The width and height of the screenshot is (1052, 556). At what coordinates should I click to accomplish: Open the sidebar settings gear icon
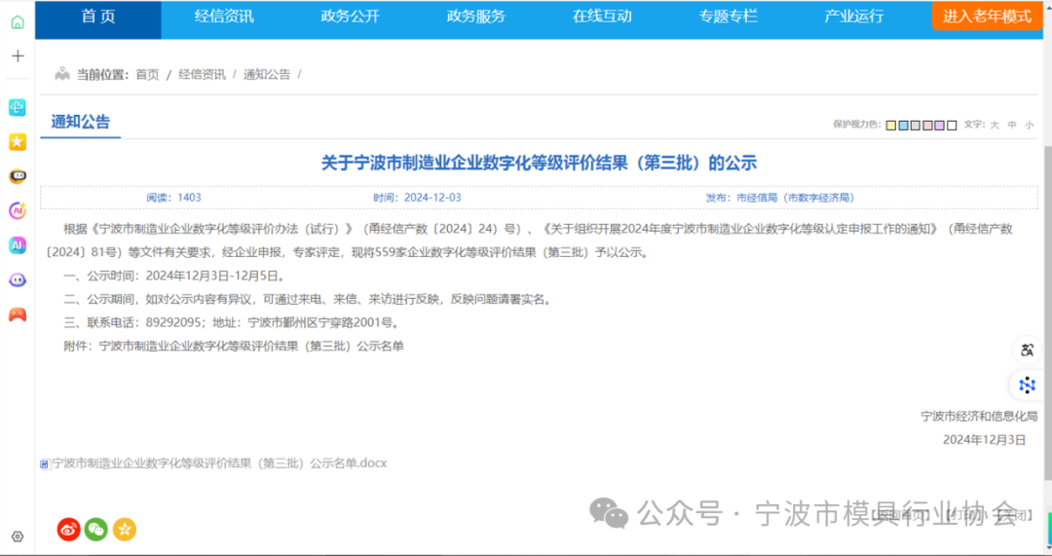pos(18,537)
